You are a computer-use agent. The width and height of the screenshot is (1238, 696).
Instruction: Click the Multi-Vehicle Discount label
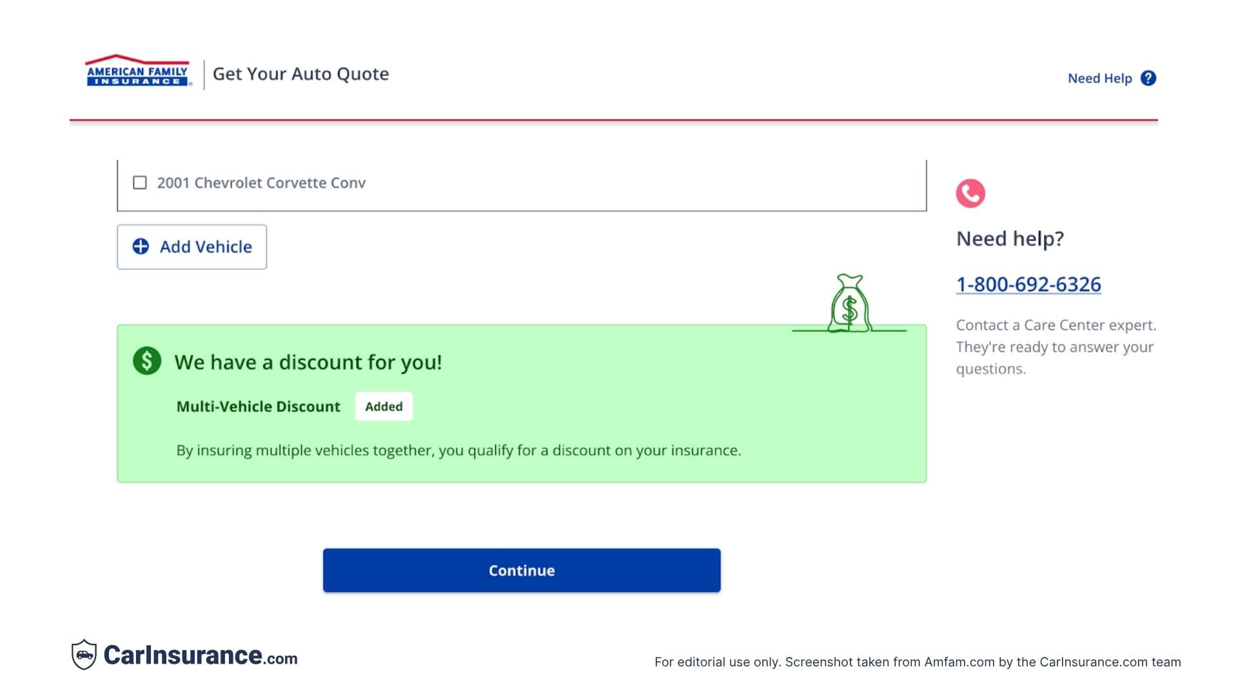(257, 406)
